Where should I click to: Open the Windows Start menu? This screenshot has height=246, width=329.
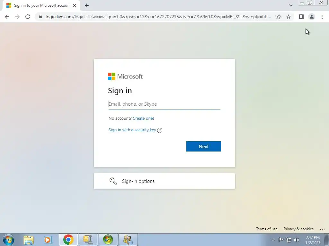click(x=9, y=240)
